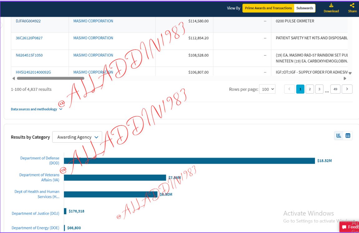Open award HHSI245201400092G
Image resolution: width=359 pixels, height=233 pixels.
coord(33,72)
